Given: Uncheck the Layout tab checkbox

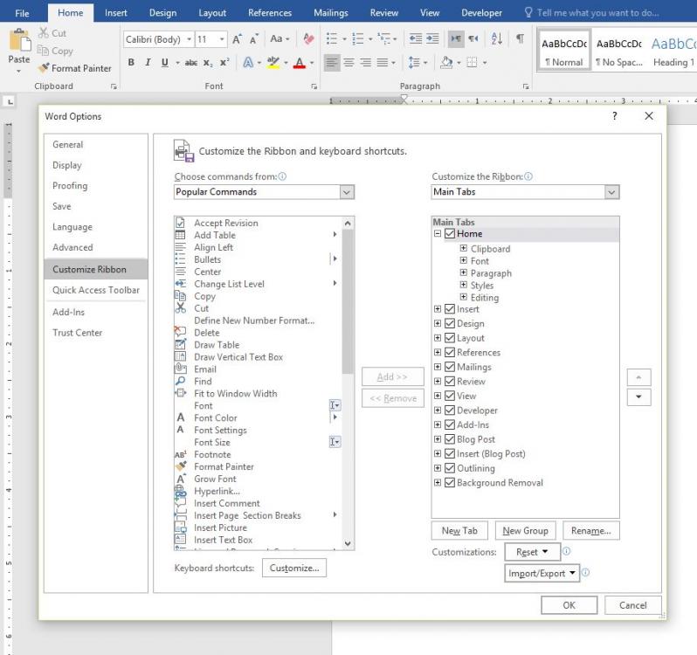Looking at the screenshot, I should tap(450, 338).
